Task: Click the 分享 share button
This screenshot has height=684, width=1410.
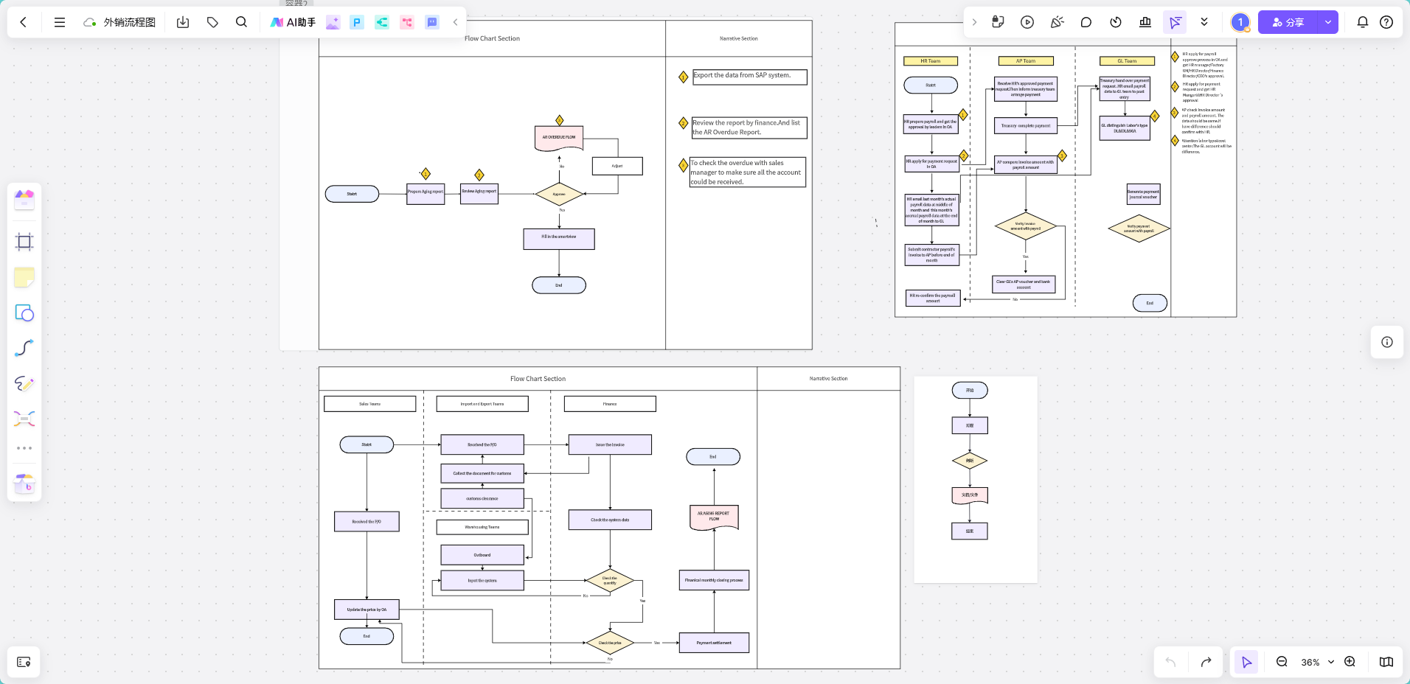Action: (1289, 22)
